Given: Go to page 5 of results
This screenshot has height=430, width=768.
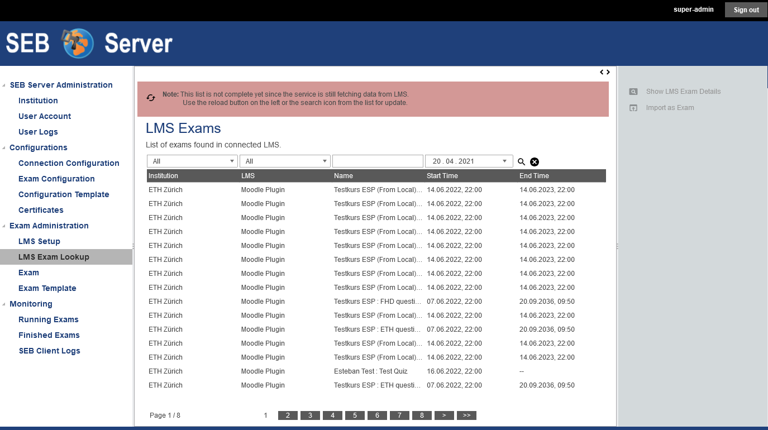Looking at the screenshot, I should point(355,415).
